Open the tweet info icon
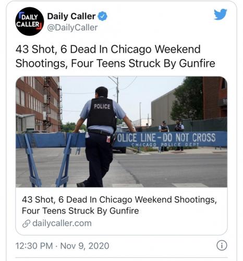Screen dimensions: 243x261 tap(222, 245)
